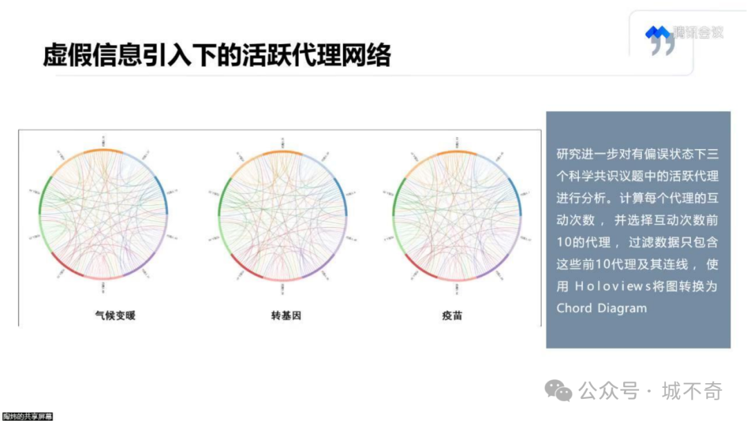The width and height of the screenshot is (747, 421).
Task: Click the 公众号 · 城不奇 watermark text
Action: click(650, 391)
